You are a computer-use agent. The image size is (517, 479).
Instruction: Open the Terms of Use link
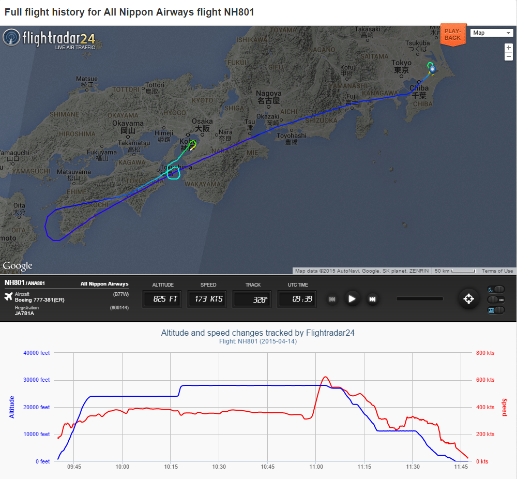[497, 271]
